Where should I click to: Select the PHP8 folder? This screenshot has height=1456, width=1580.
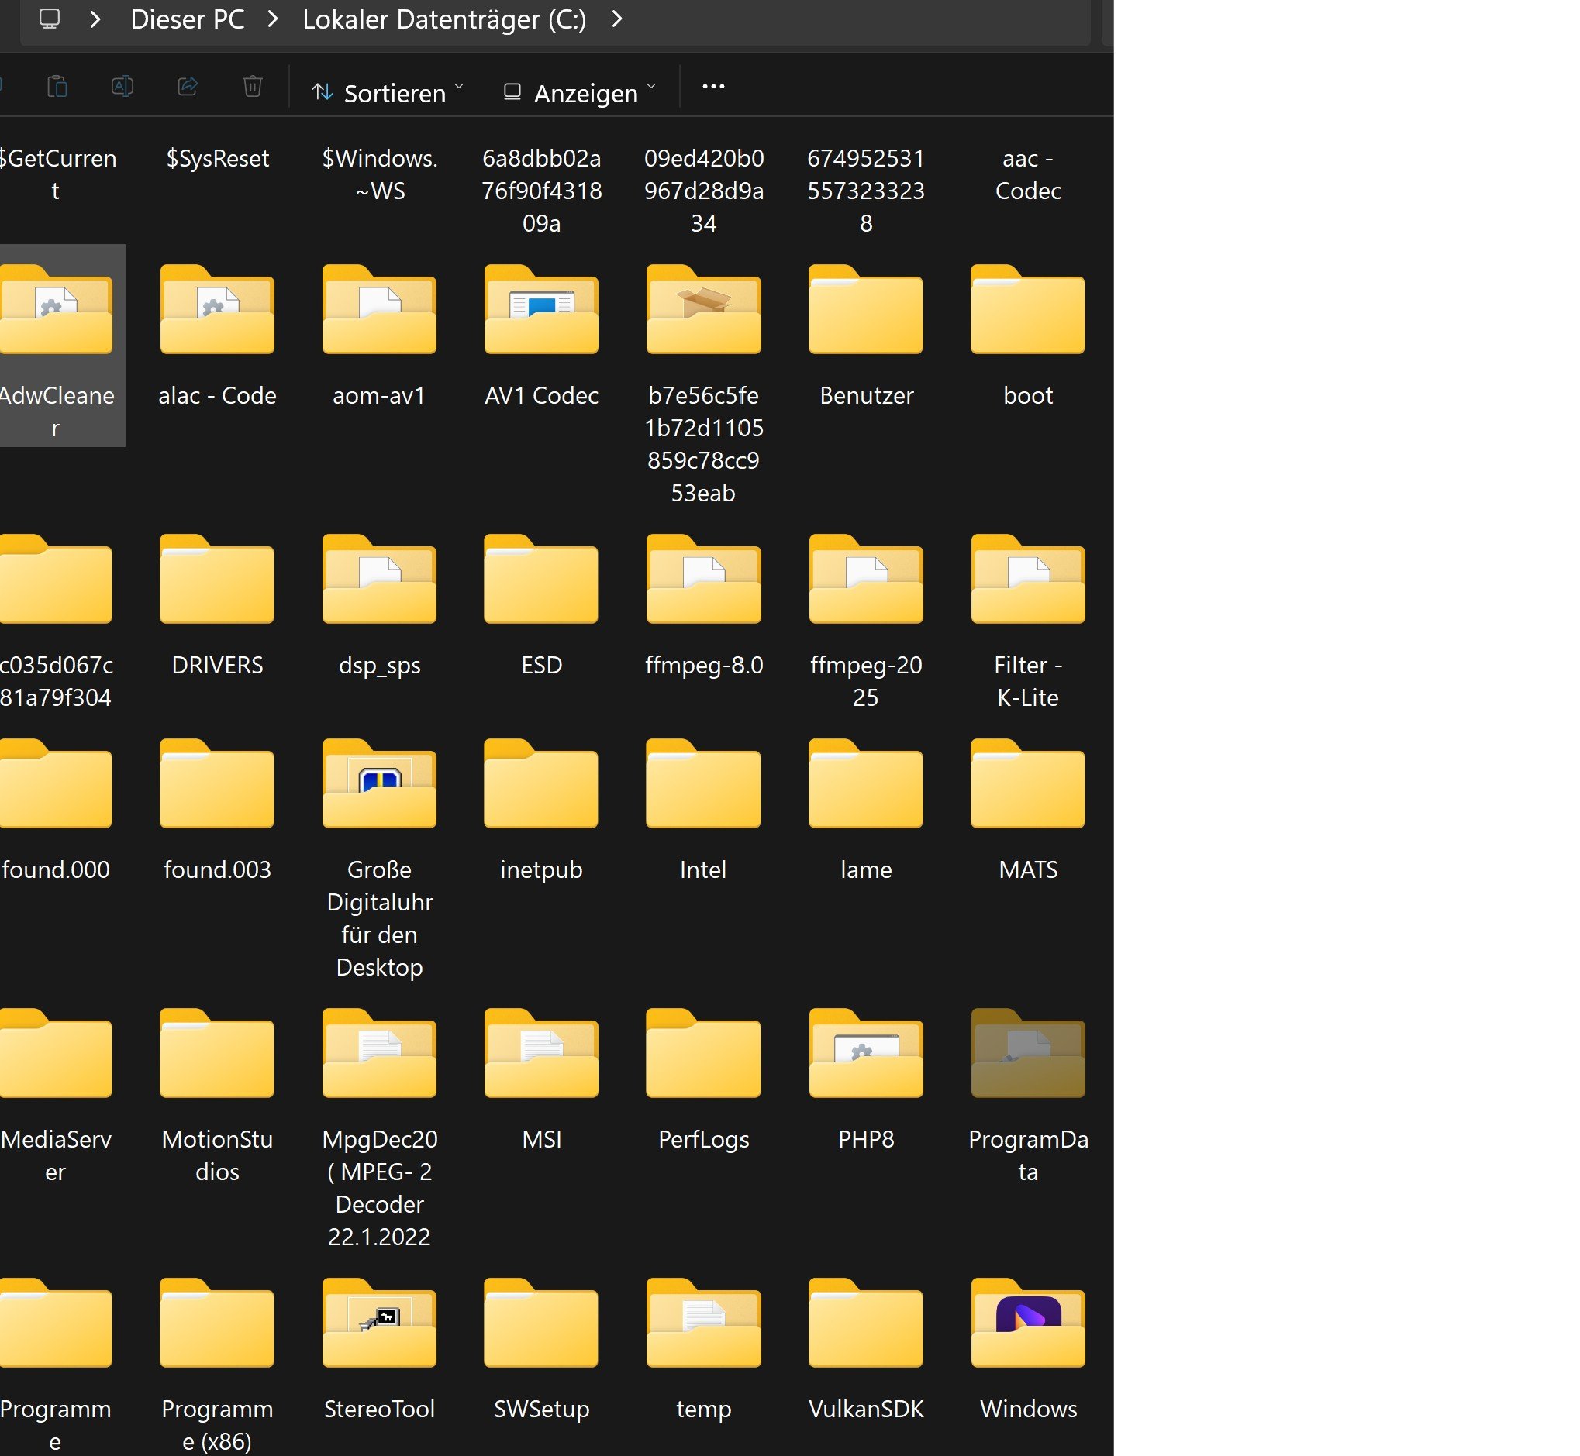click(867, 1080)
